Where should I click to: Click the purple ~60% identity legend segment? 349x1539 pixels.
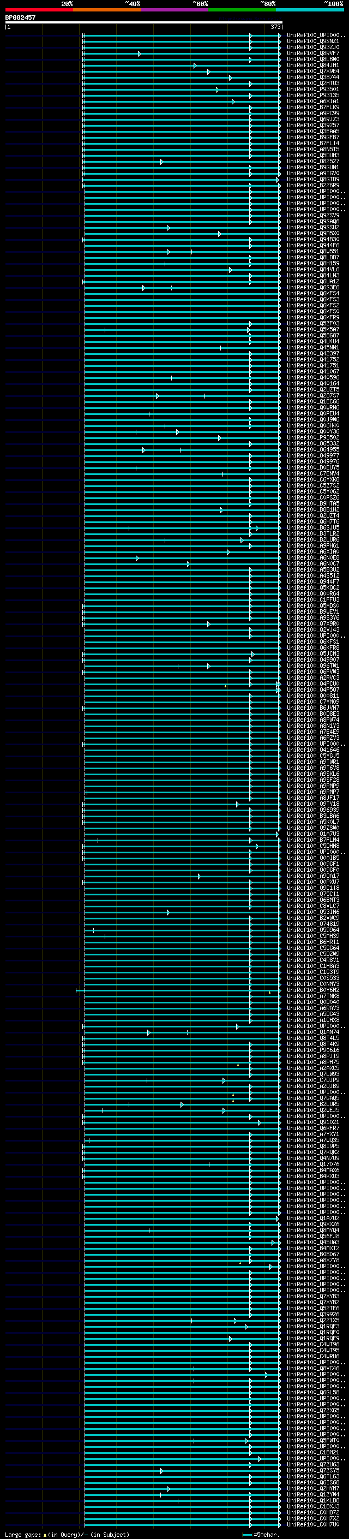pos(175,10)
